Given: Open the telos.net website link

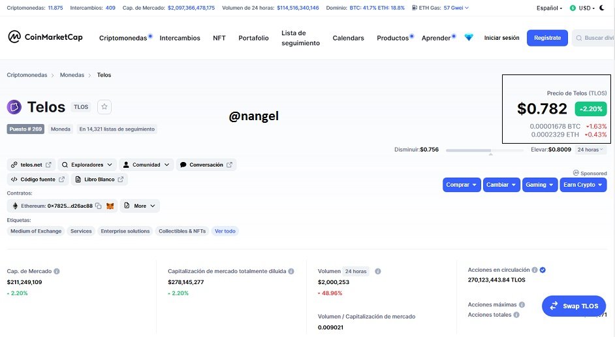Looking at the screenshot, I should 31,165.
